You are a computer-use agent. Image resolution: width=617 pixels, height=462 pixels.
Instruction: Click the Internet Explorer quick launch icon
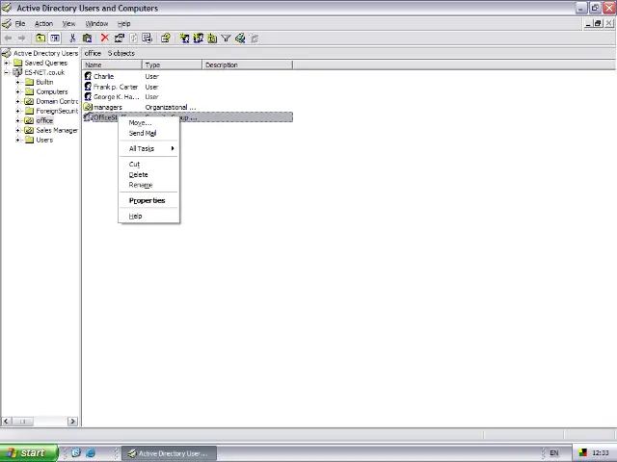point(91,453)
